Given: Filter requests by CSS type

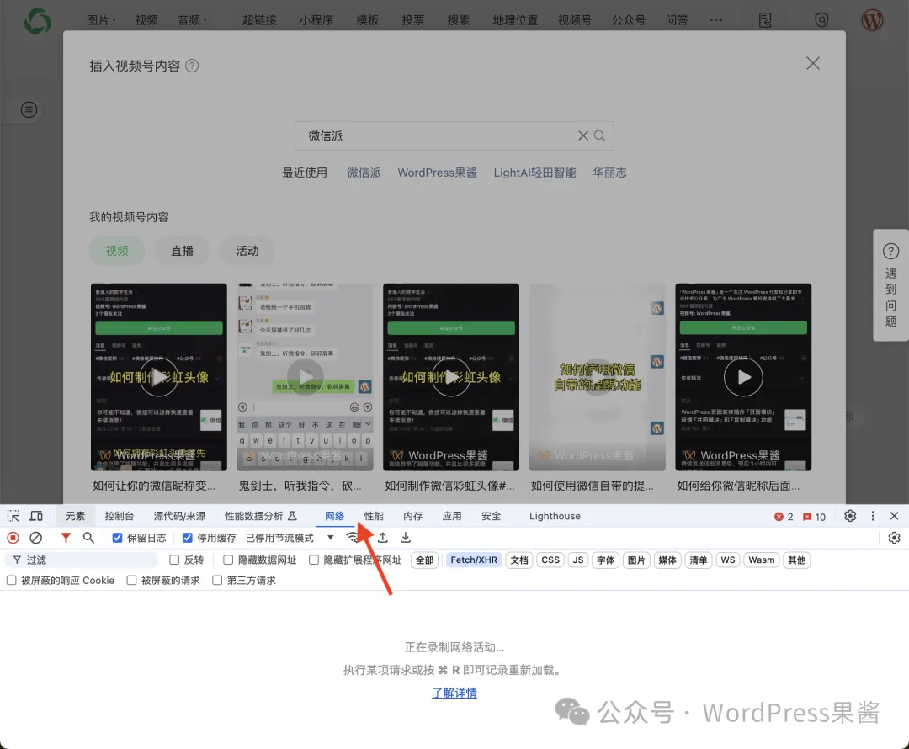Looking at the screenshot, I should [550, 560].
